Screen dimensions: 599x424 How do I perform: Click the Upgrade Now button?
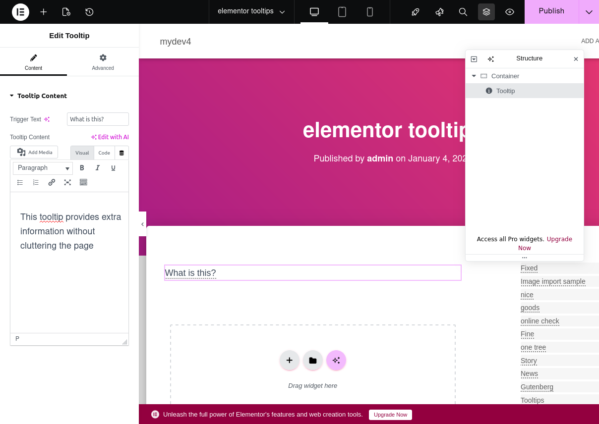click(390, 415)
